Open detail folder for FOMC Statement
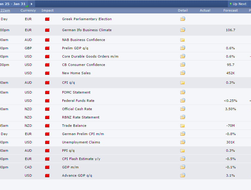251x190 pixels. point(182,92)
